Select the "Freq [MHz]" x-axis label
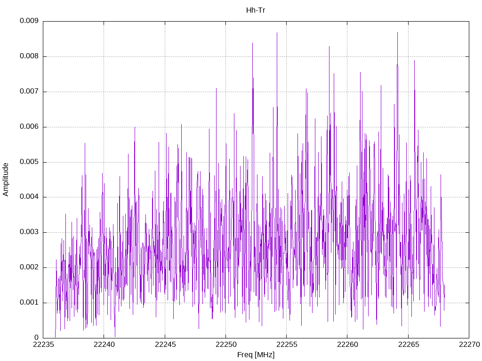 click(x=256, y=355)
